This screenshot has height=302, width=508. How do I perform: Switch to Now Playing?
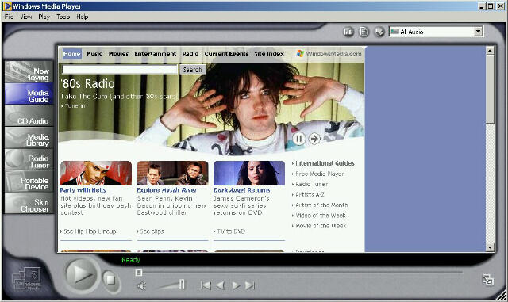pos(29,72)
